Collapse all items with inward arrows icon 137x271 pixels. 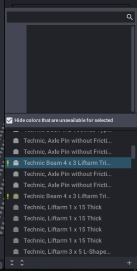point(12,263)
